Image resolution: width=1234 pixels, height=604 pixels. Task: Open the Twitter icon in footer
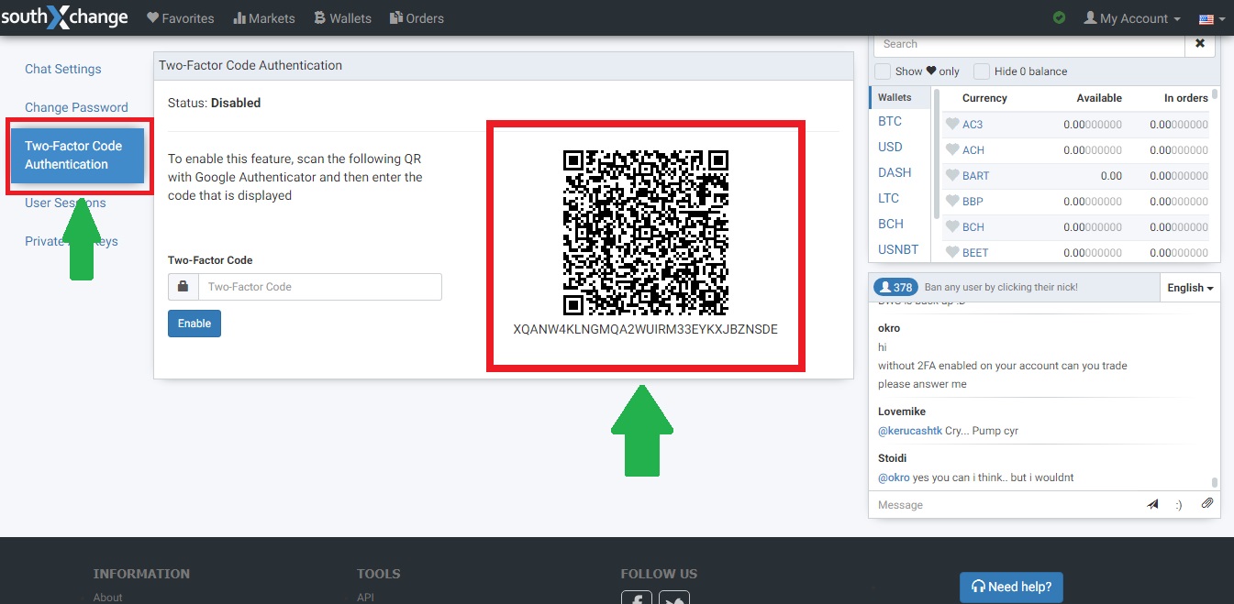click(675, 598)
